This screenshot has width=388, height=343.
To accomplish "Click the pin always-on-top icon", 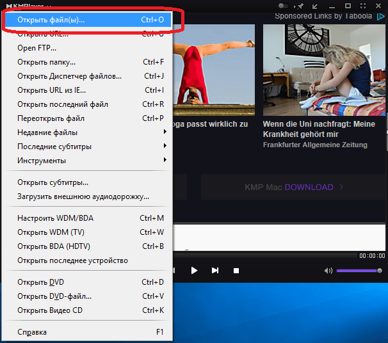I will point(298,6).
